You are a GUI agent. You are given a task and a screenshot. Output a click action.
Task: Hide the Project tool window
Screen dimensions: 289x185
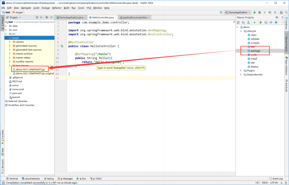pyautogui.click(x=52, y=17)
